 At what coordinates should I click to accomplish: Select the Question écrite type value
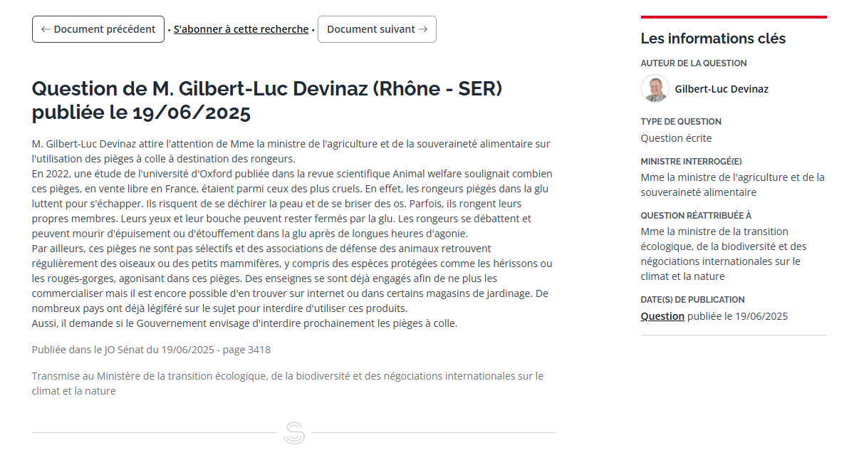pos(676,138)
